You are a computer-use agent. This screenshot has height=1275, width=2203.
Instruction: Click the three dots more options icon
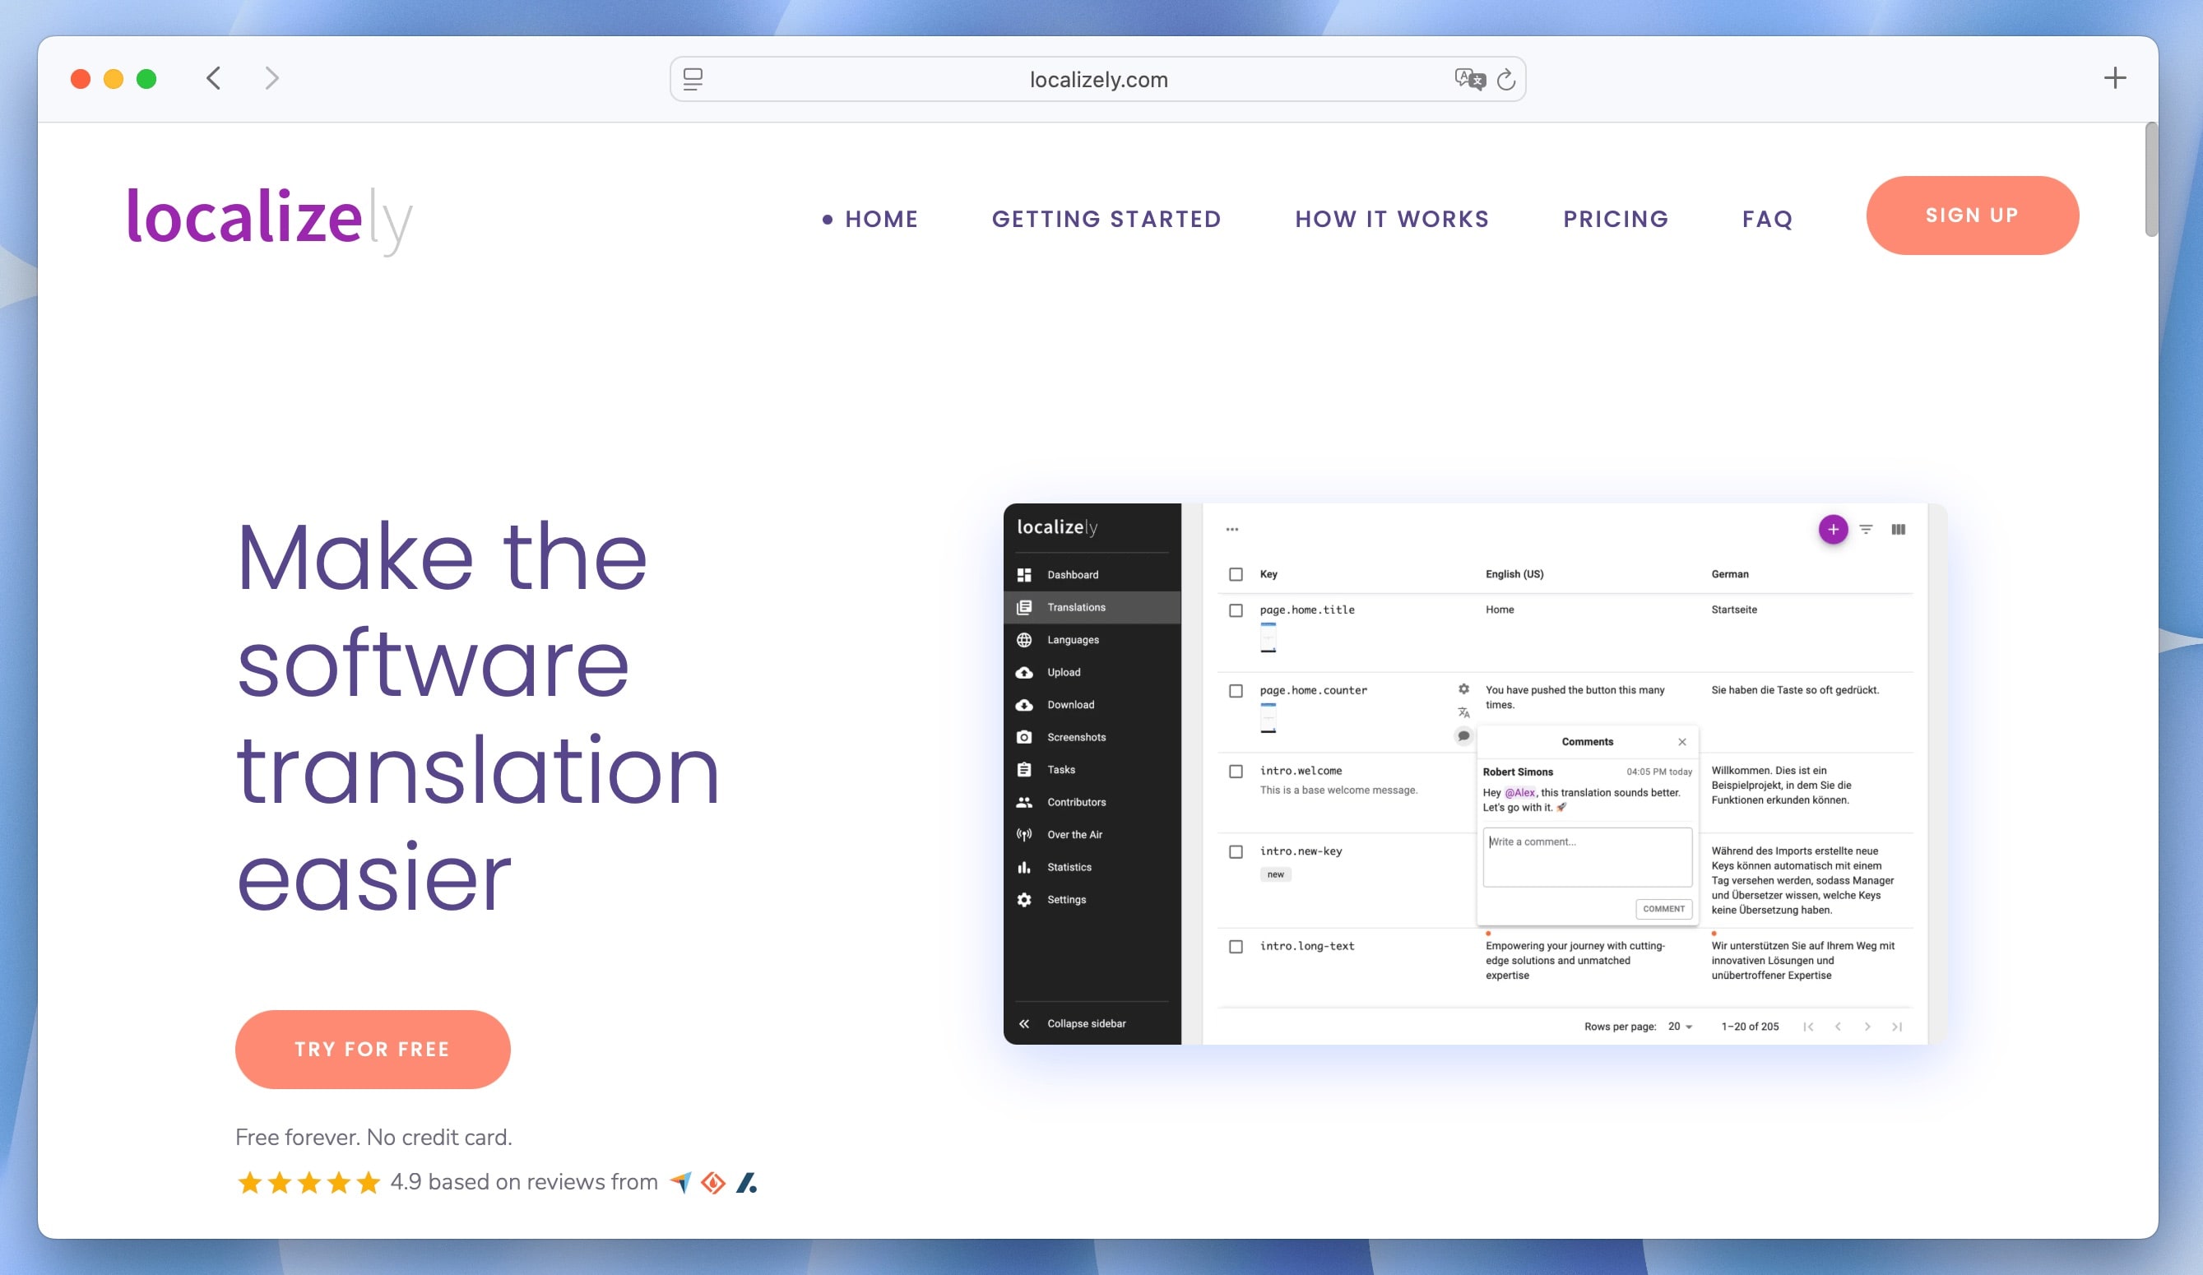tap(1231, 529)
